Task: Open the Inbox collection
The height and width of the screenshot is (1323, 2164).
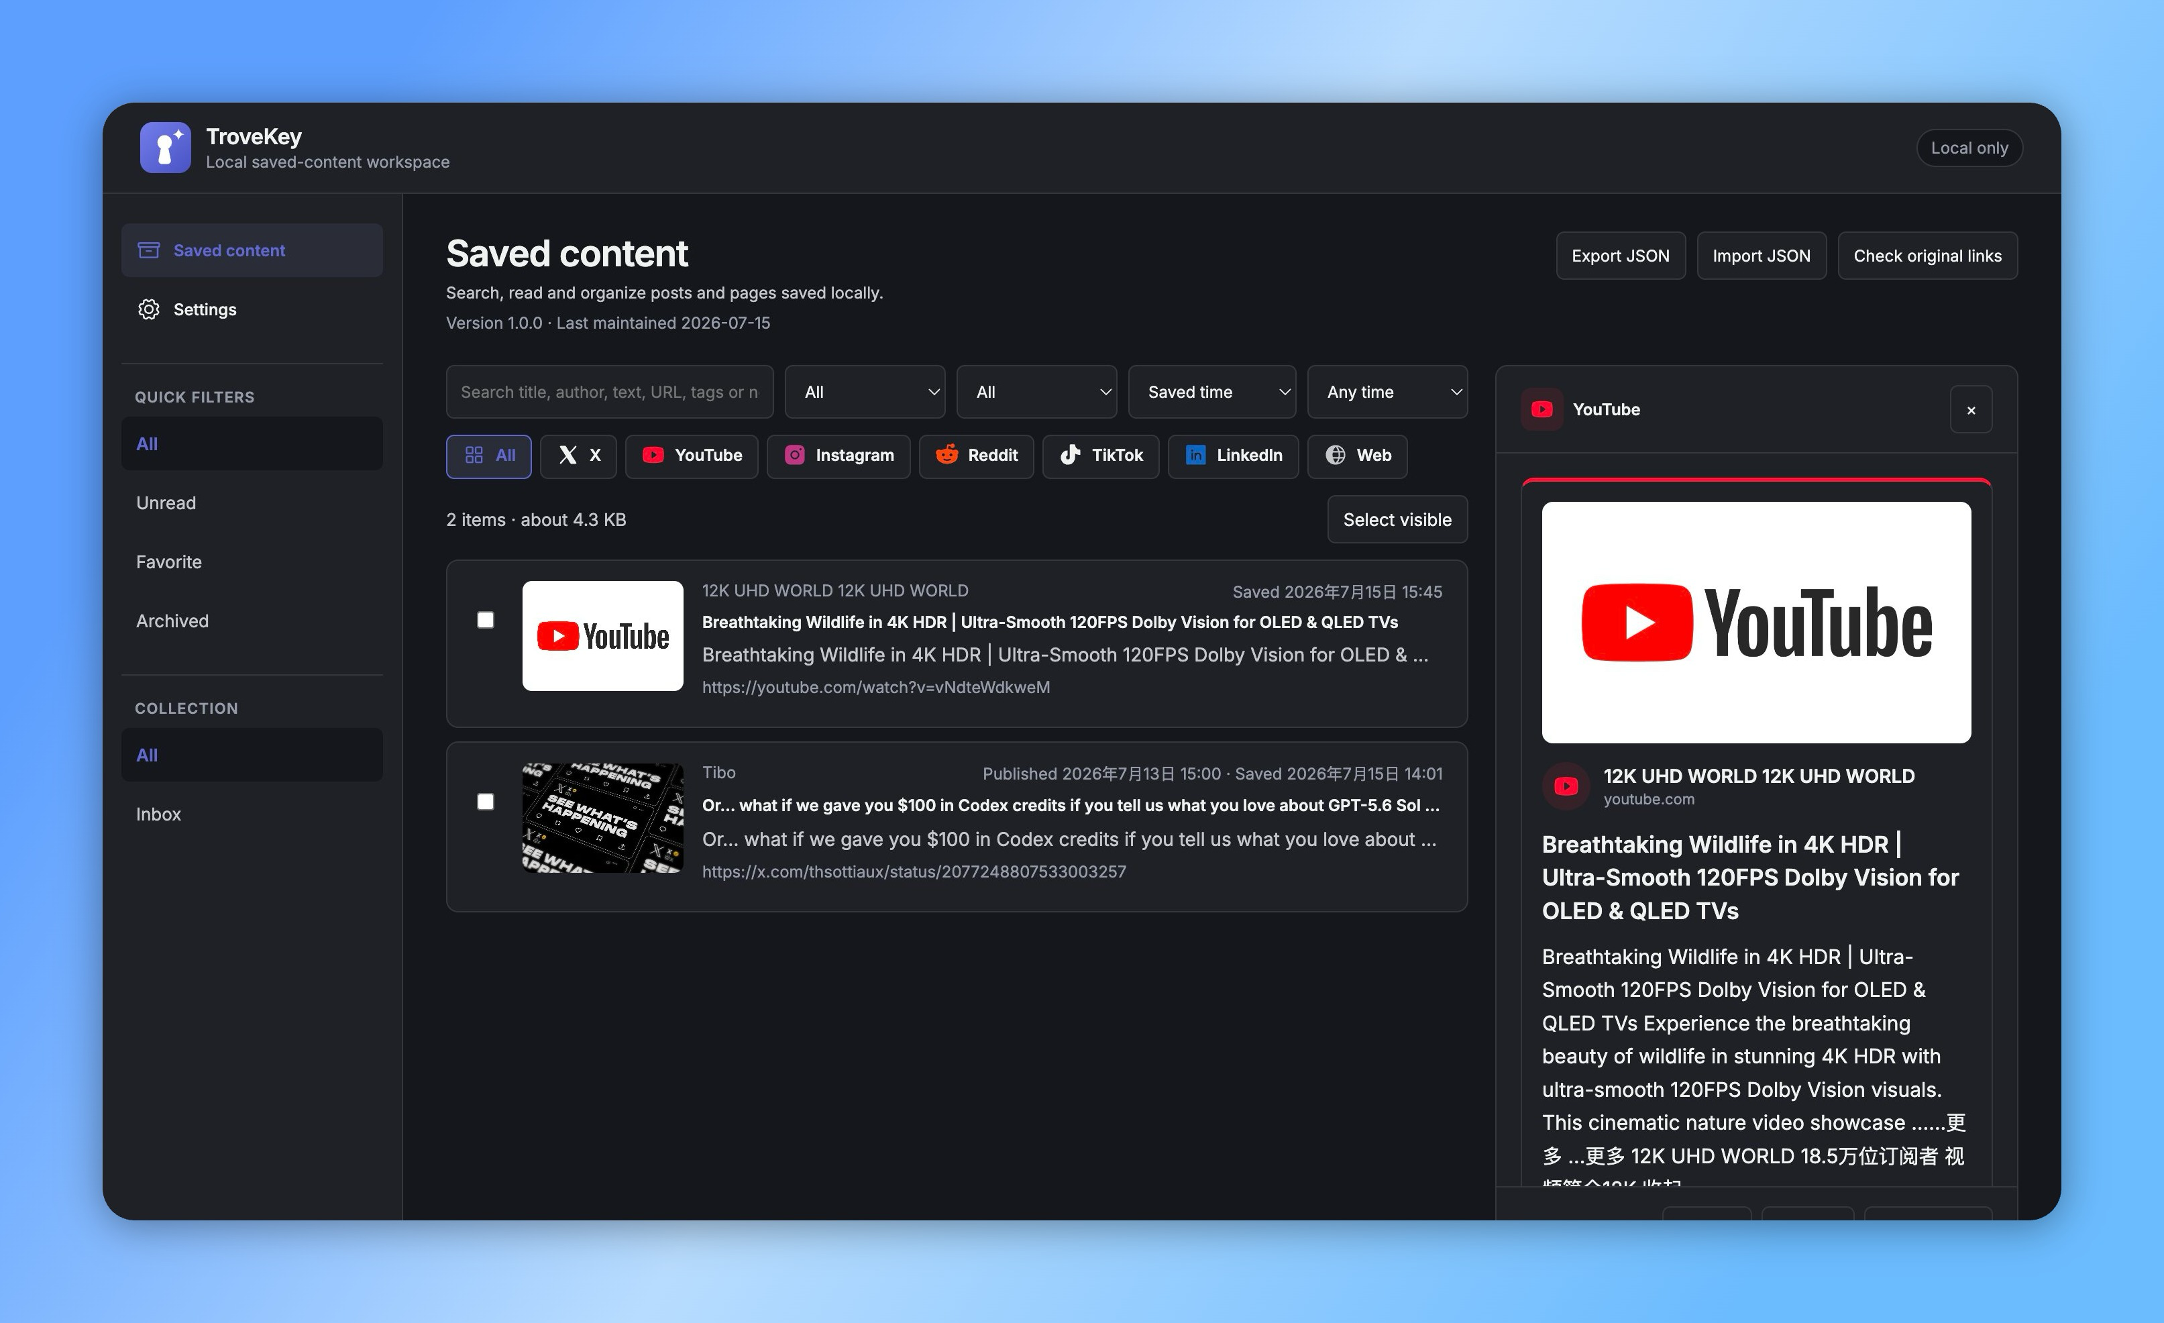Action: [252, 814]
